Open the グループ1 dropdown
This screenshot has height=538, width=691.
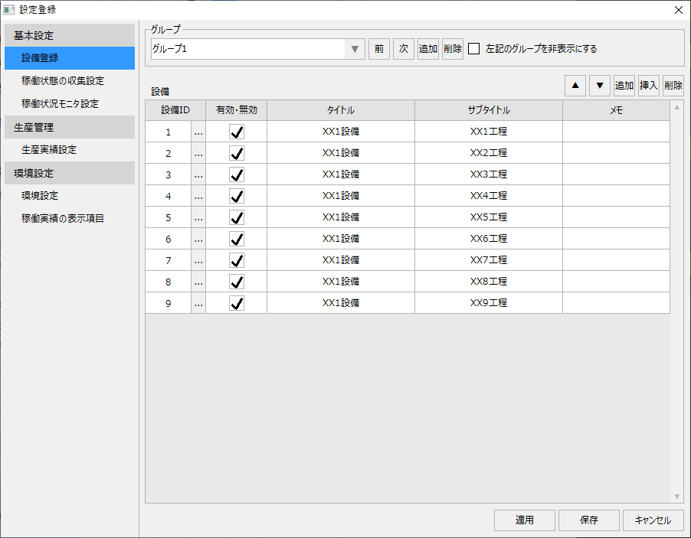[x=353, y=48]
